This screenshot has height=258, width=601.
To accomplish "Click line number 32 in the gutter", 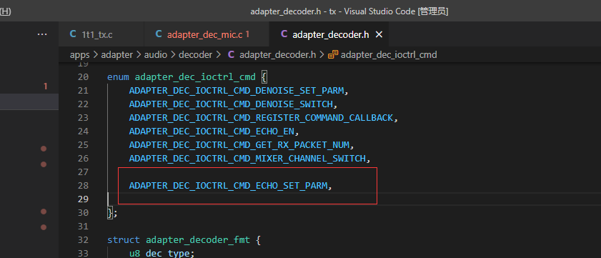I will [83, 240].
